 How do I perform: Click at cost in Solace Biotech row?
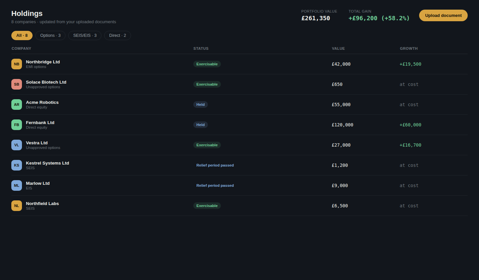point(409,84)
